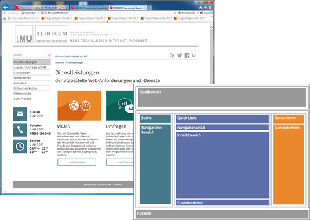Open the browser tools gear icon
Viewport: 310px width, 220px height.
point(210,8)
